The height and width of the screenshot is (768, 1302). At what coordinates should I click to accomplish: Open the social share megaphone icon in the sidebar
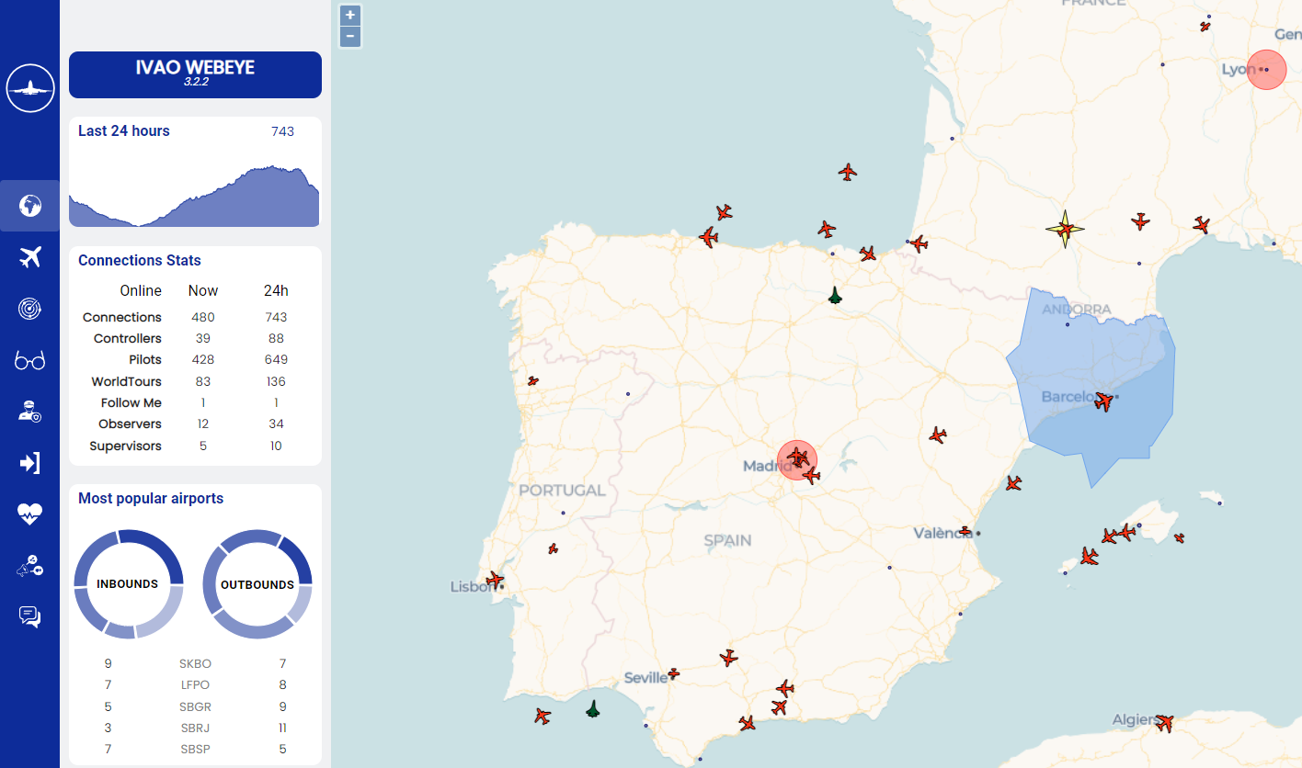(30, 567)
